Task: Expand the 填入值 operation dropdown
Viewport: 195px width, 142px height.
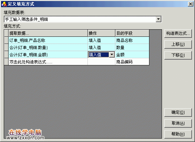Action: pyautogui.click(x=112, y=54)
